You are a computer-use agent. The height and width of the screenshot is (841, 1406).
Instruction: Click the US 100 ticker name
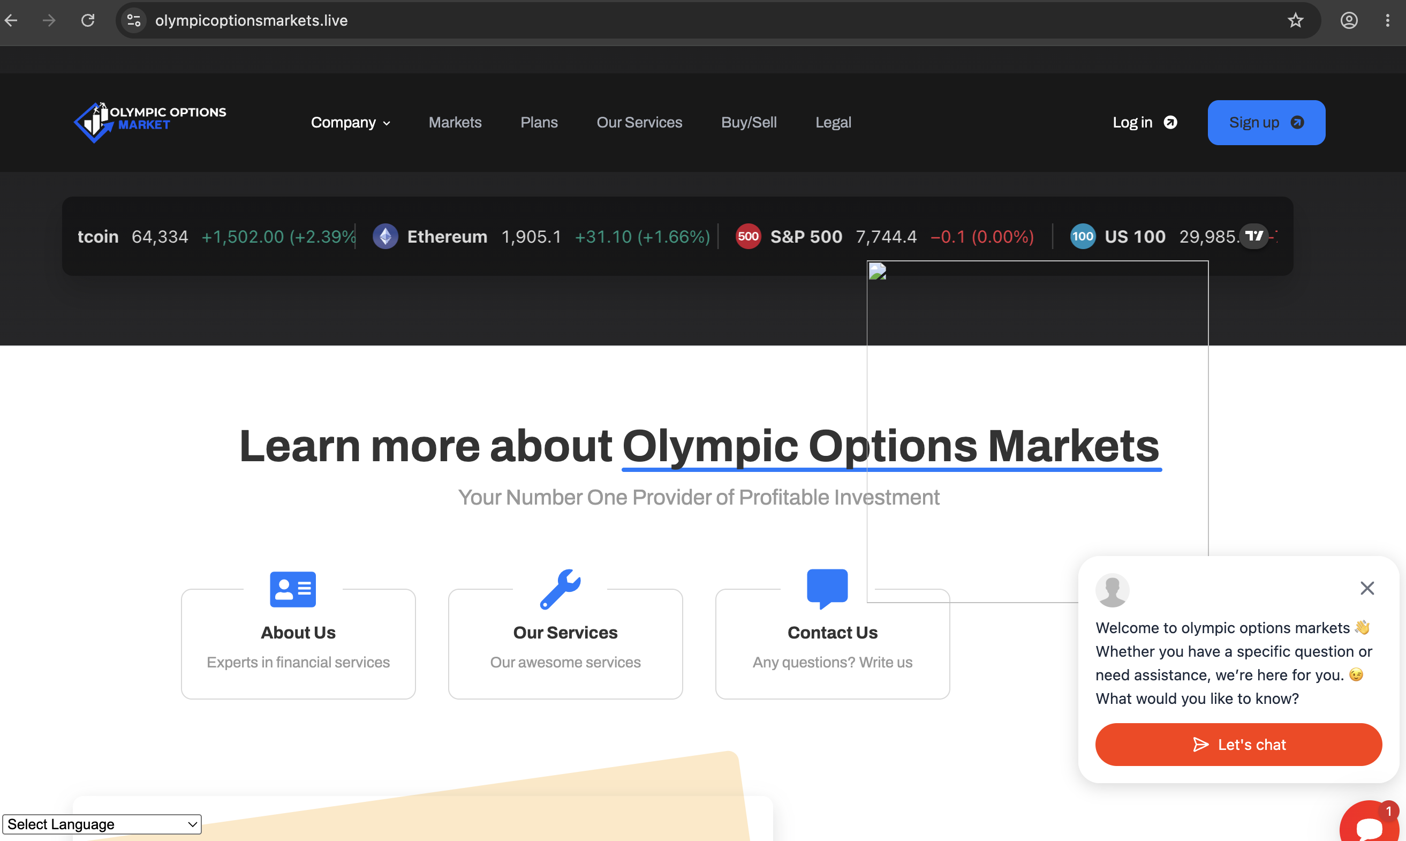(x=1135, y=236)
